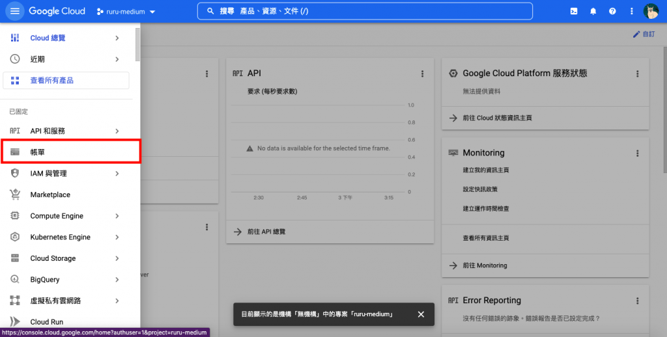The width and height of the screenshot is (667, 337).
Task: Click the Cloud Run icon
Action: click(15, 321)
